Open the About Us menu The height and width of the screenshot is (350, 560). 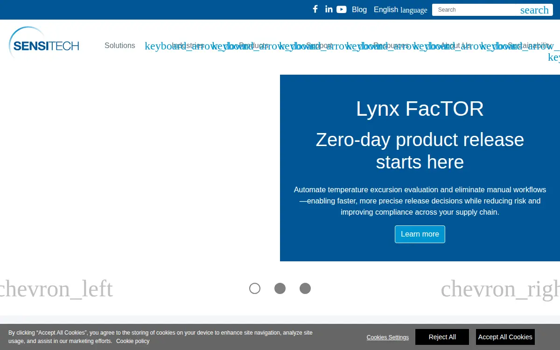pos(456,46)
